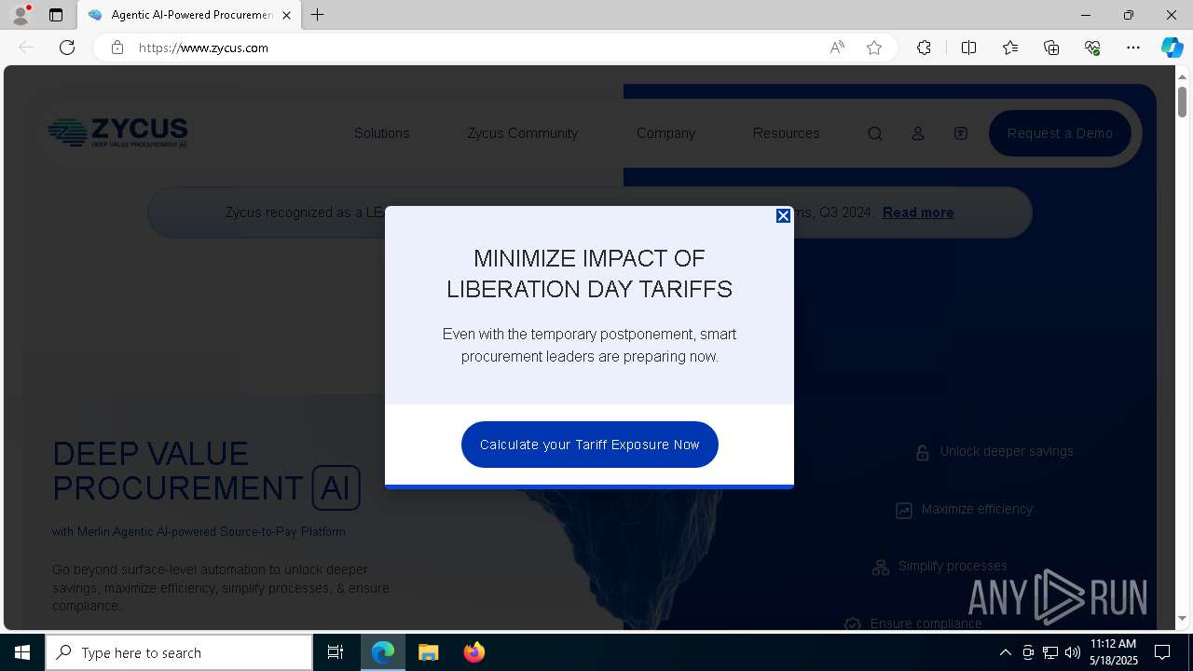Click Calculate your Tariff Exposure Now button
The image size is (1193, 671).
point(590,445)
